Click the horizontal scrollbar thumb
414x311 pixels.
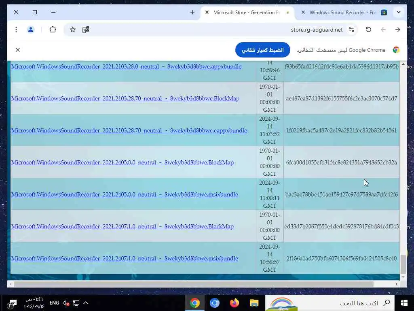point(194,284)
